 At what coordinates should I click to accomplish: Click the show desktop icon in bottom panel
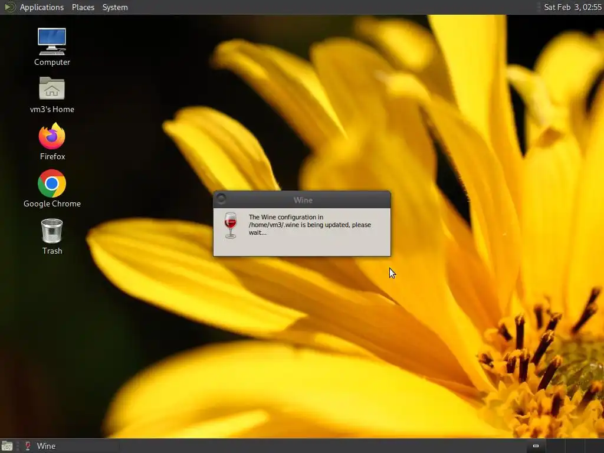(x=7, y=446)
